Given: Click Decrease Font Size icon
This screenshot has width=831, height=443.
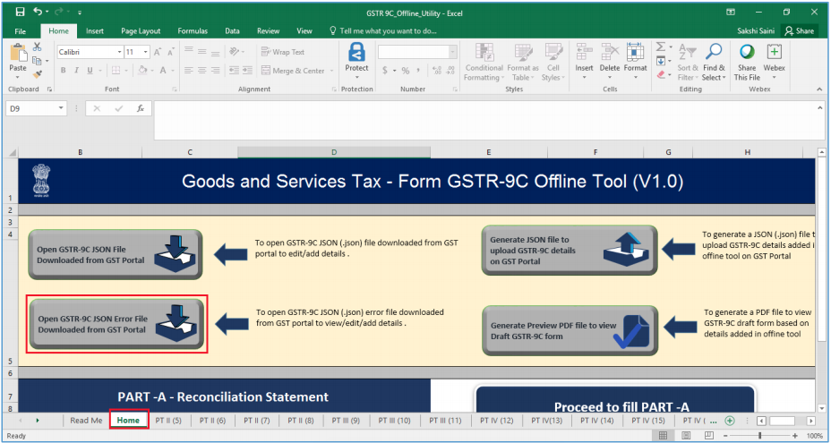Looking at the screenshot, I should pyautogui.click(x=170, y=52).
